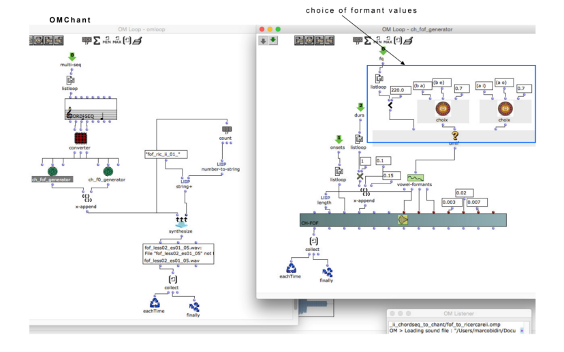Image resolution: width=564 pixels, height=352 pixels.
Task: Click the MAX icon in omloop toolbar
Action: (x=116, y=40)
